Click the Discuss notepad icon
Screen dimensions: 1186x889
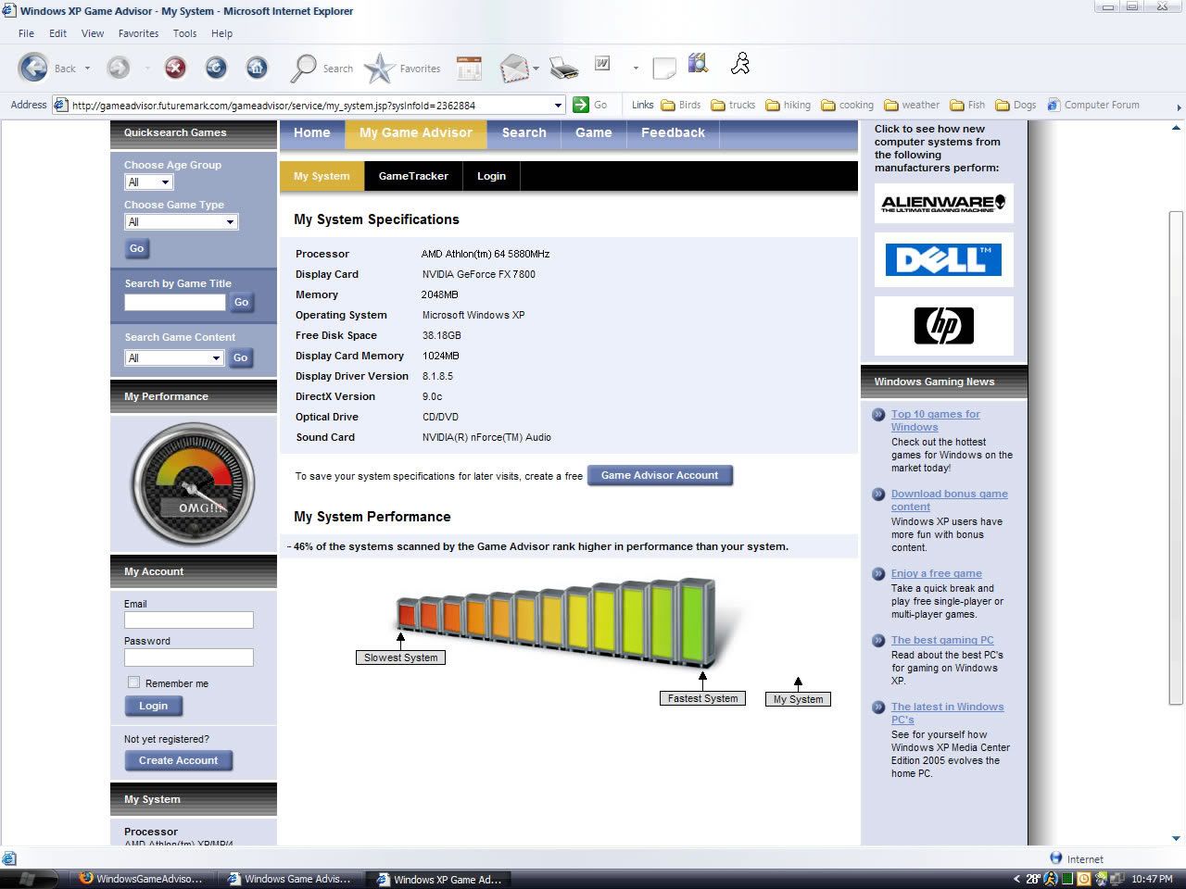point(663,68)
